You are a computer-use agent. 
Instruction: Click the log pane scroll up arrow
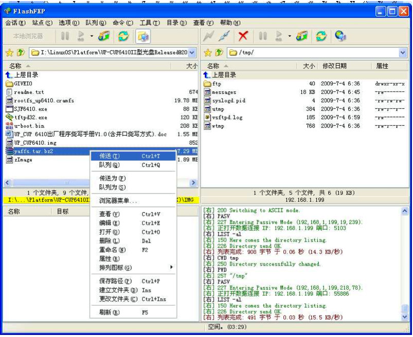click(x=405, y=211)
